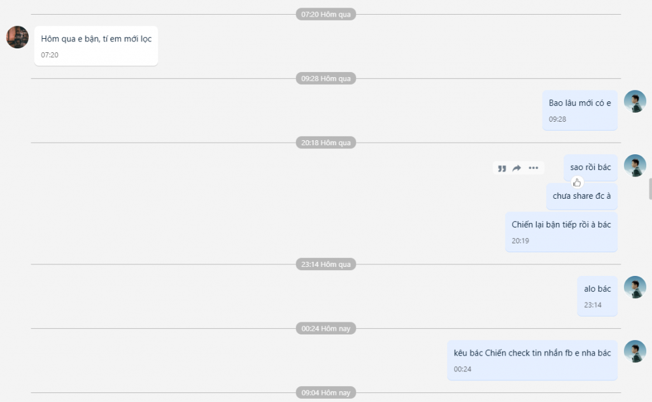The image size is (652, 402).
Task: Click the "20:18 Hôm qua" time divider label
Action: pyautogui.click(x=326, y=143)
